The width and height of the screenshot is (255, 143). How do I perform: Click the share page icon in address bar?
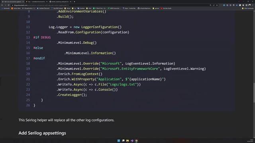pyautogui.click(x=214, y=5)
